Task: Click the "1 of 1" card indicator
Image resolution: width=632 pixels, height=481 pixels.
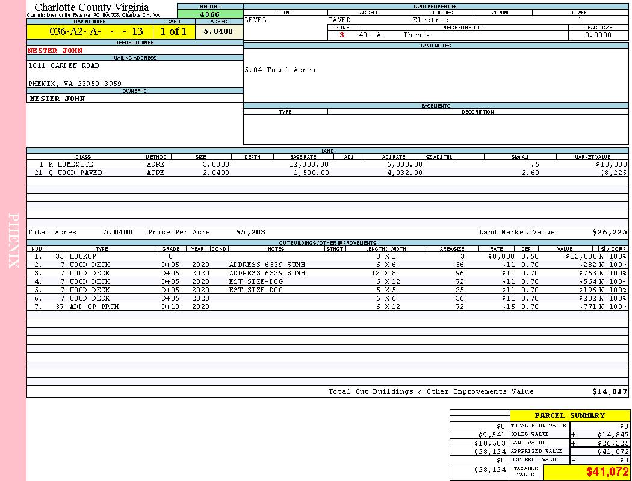Action: 173,31
